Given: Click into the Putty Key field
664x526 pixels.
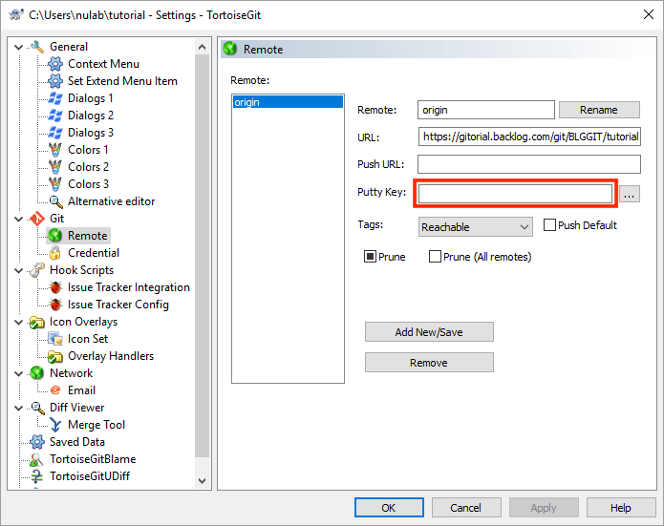Looking at the screenshot, I should tap(515, 194).
